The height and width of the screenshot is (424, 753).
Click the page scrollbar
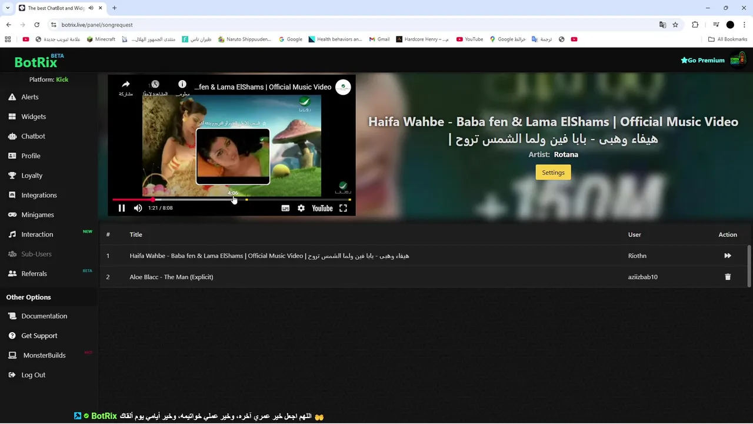coord(749,265)
